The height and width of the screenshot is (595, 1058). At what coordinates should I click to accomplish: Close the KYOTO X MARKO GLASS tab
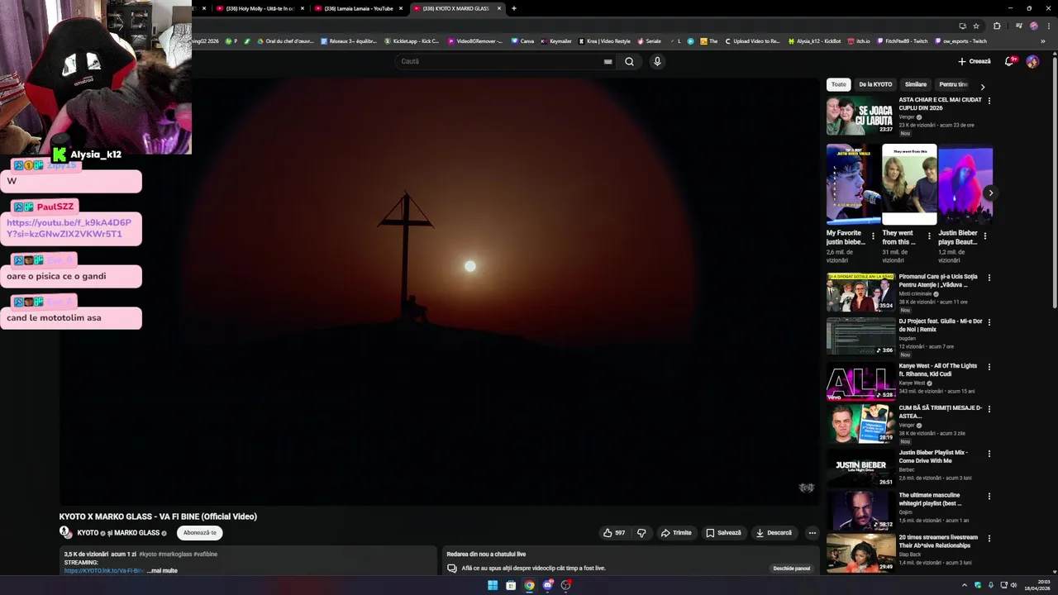pos(499,8)
